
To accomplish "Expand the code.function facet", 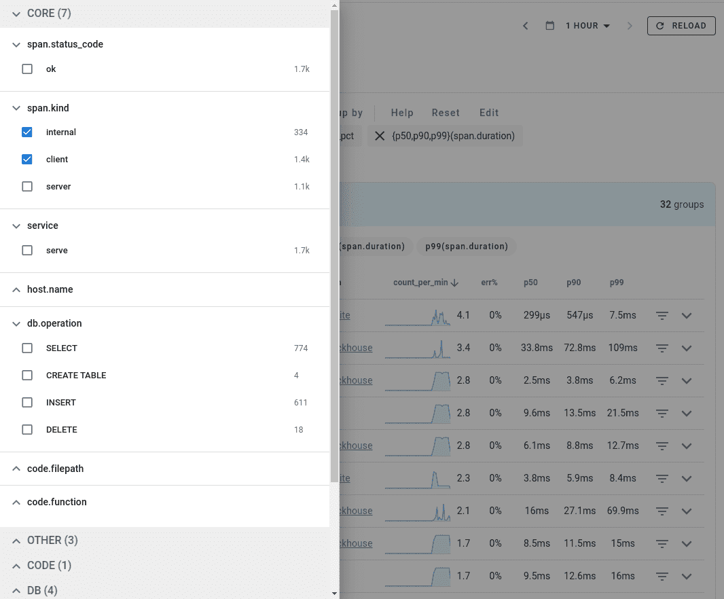I will point(16,502).
